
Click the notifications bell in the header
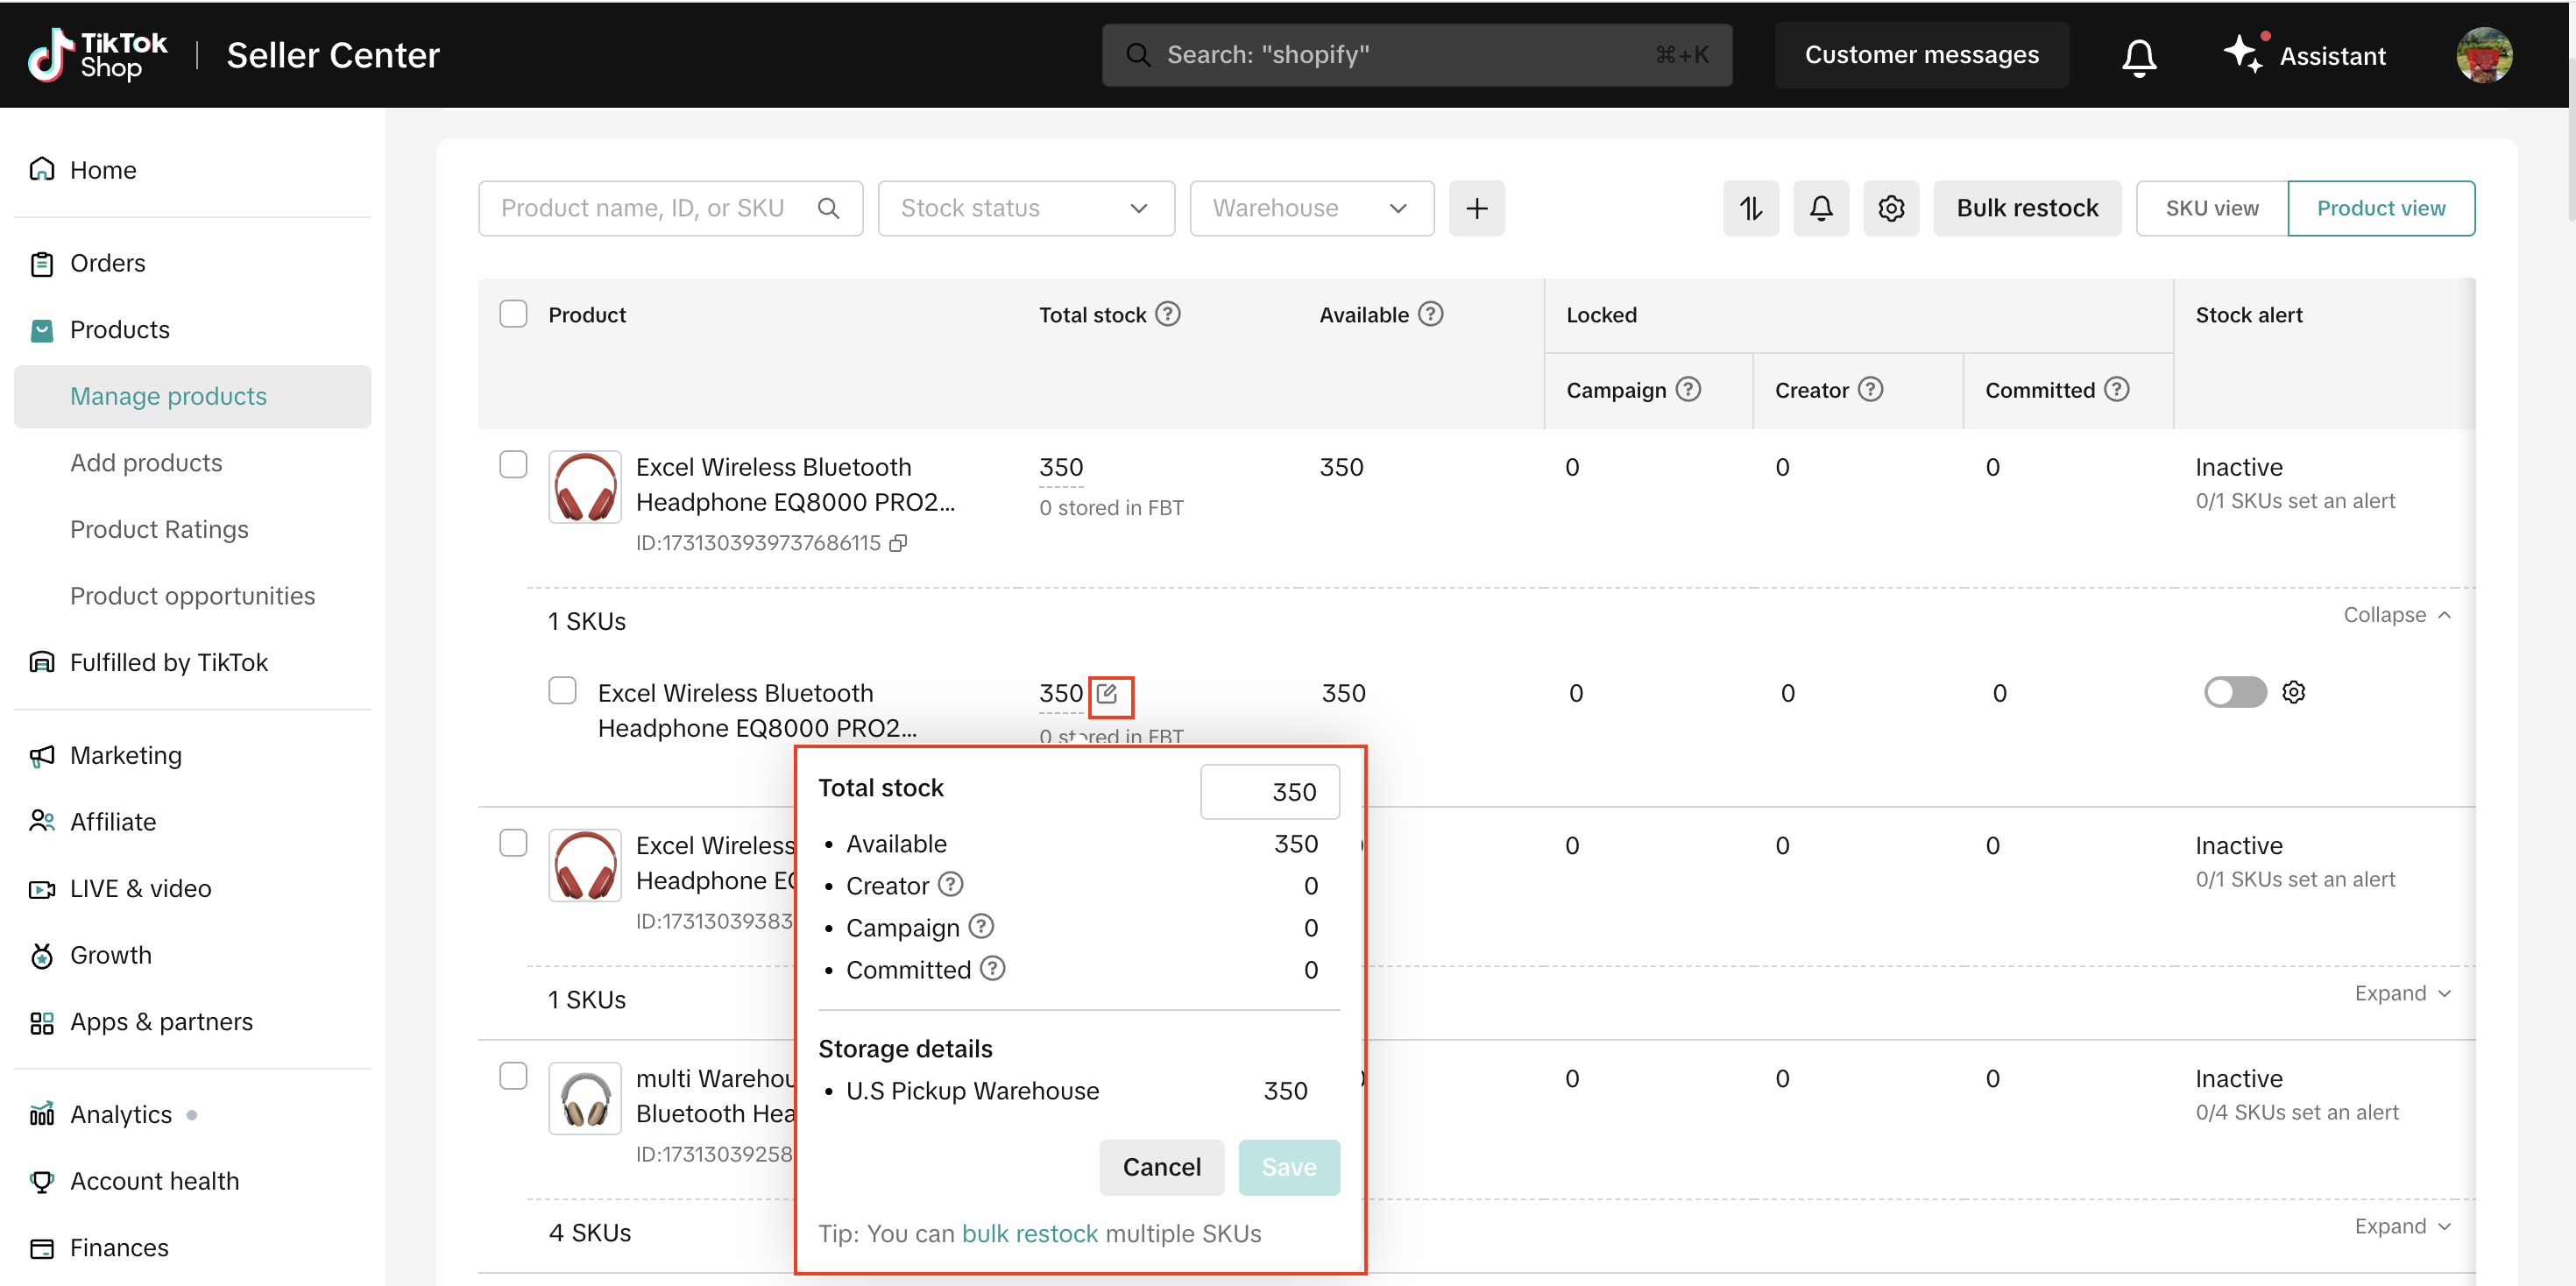(2138, 56)
